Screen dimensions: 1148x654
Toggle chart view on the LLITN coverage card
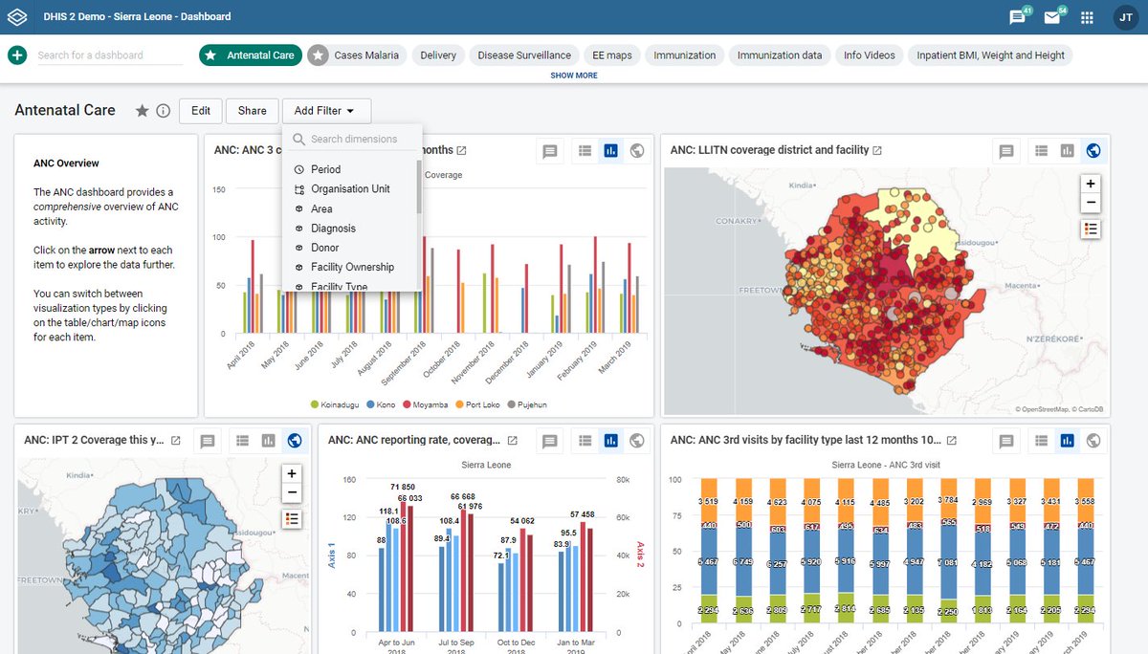[1067, 151]
